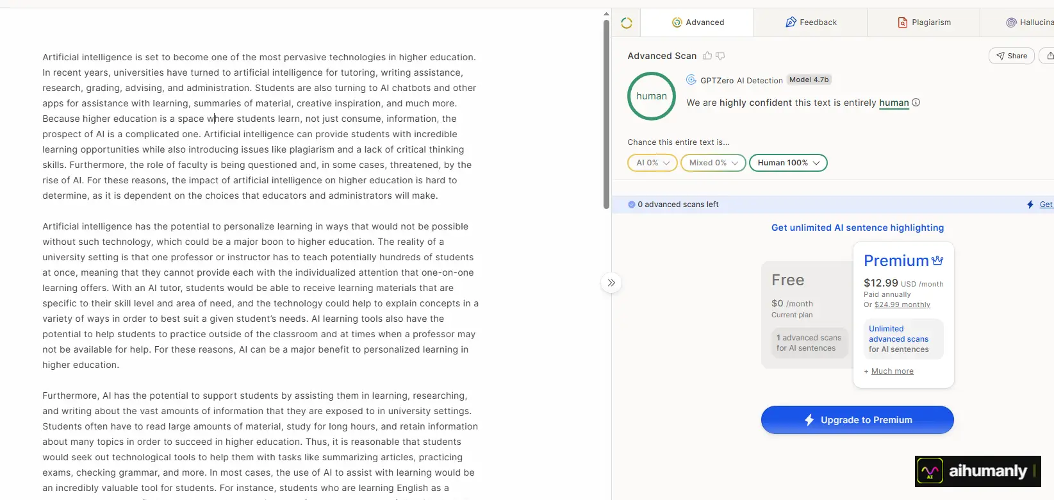This screenshot has width=1054, height=500.
Task: Click the lightning bolt icon in scans-left bar
Action: pyautogui.click(x=1030, y=204)
